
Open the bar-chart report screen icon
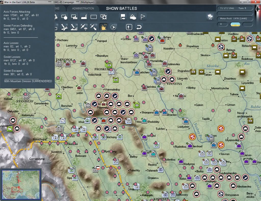click(x=74, y=17)
